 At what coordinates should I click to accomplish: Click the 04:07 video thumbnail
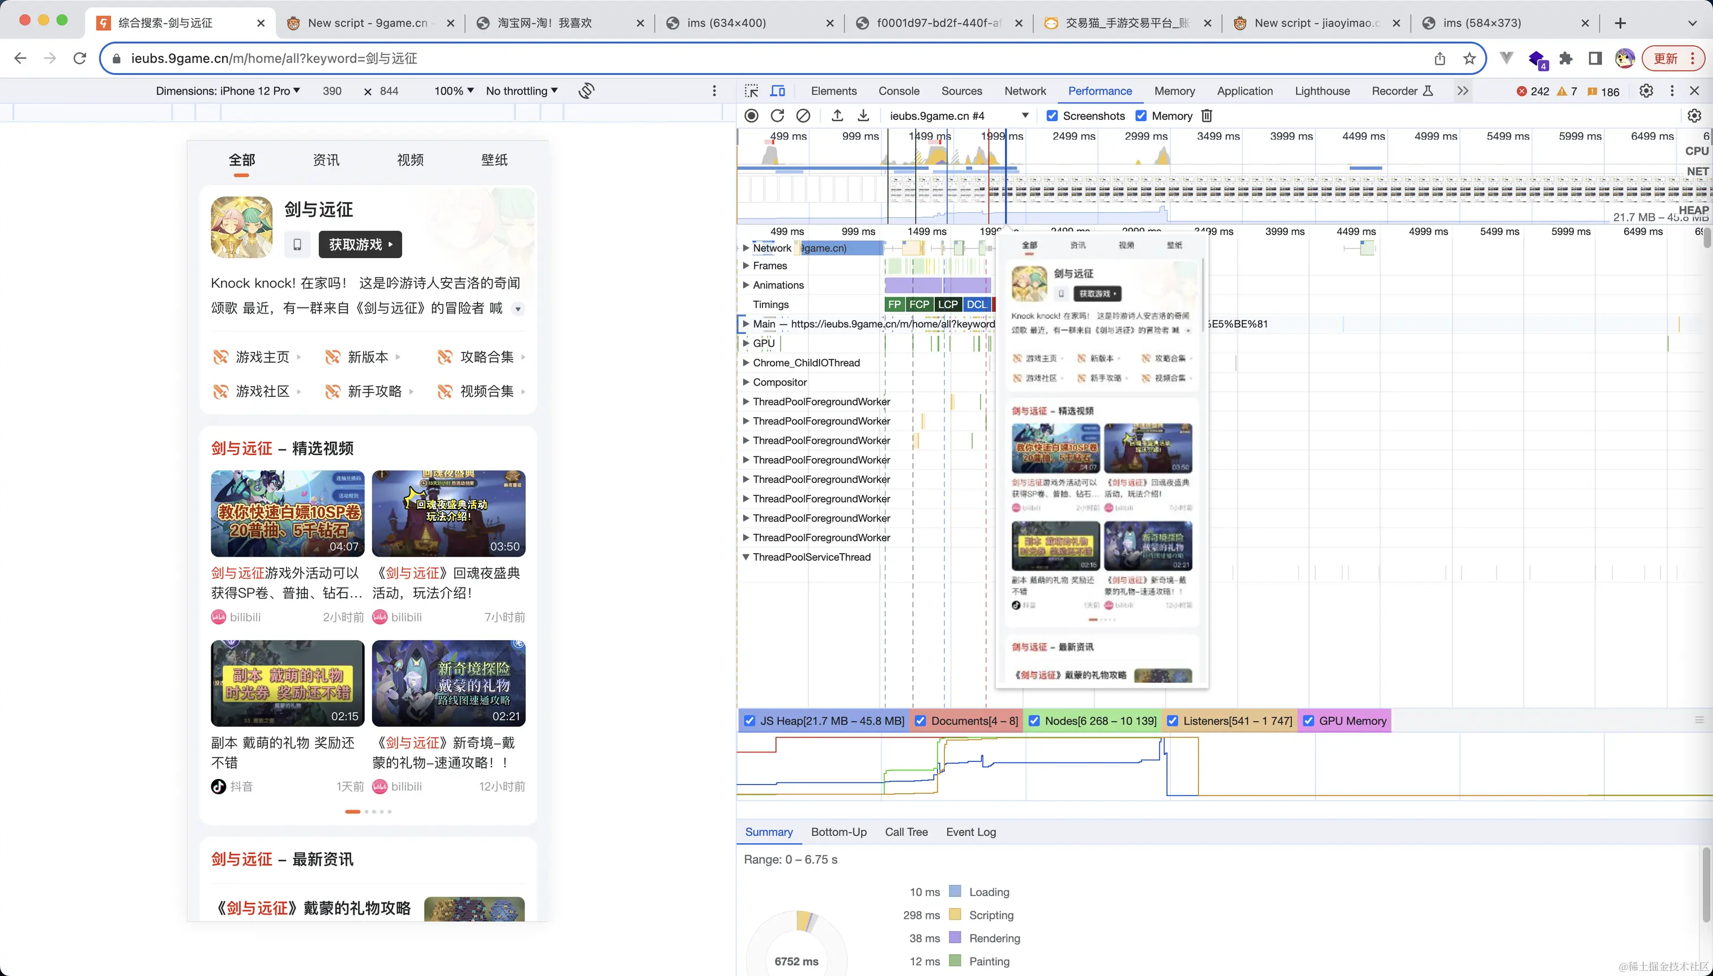(x=287, y=513)
